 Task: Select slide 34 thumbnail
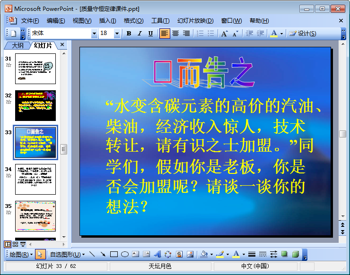35,179
